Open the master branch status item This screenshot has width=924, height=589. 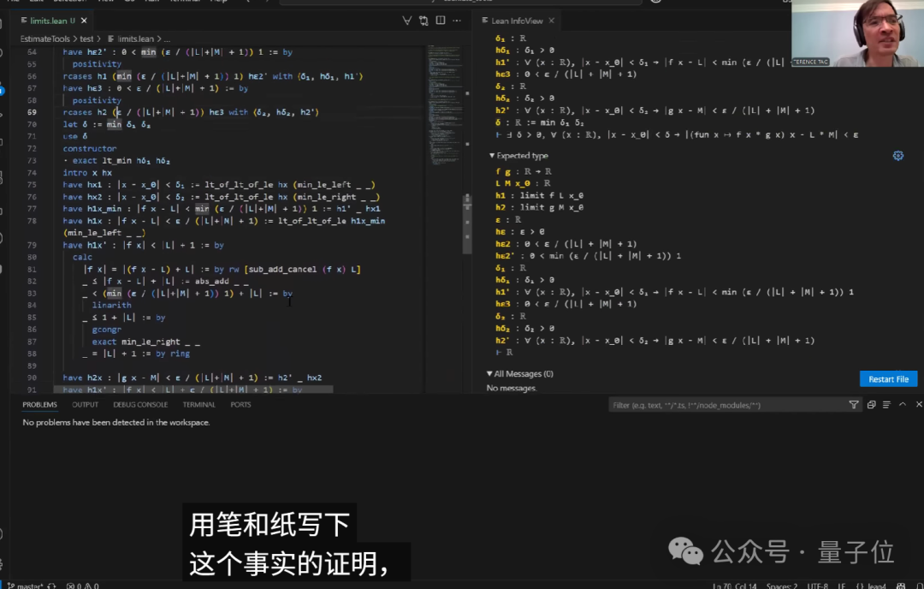26,586
